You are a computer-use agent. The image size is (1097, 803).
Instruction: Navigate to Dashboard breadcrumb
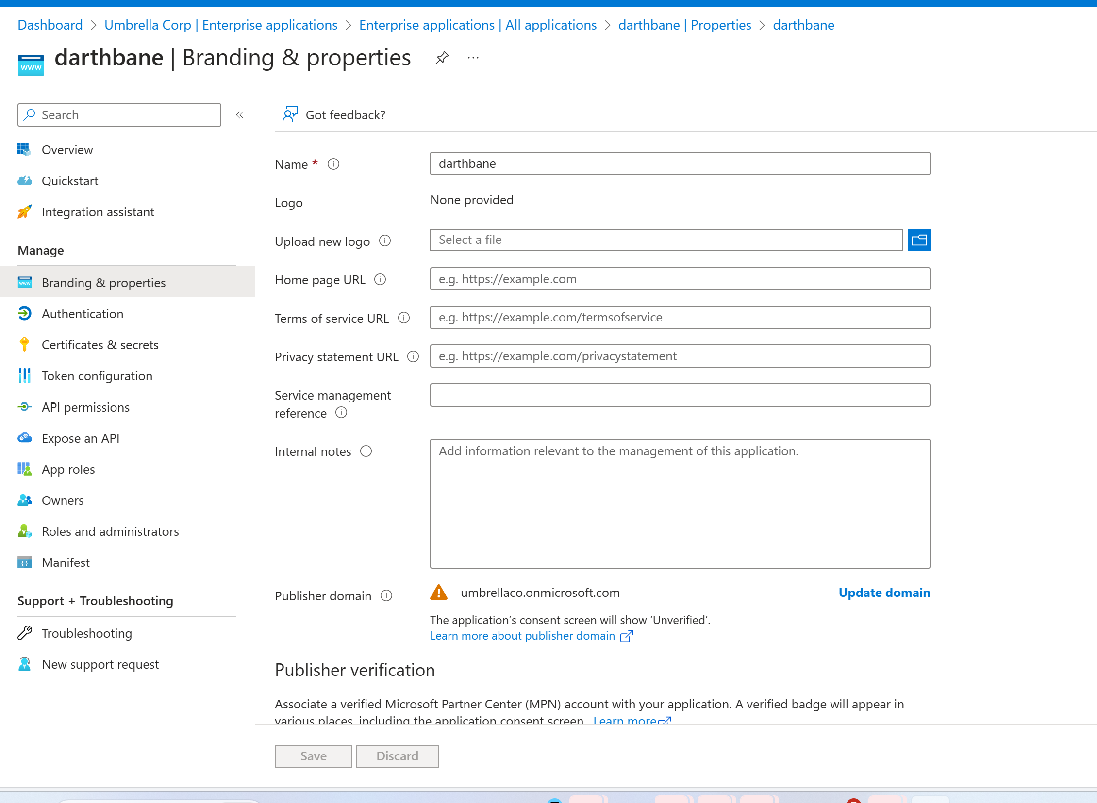click(x=50, y=25)
